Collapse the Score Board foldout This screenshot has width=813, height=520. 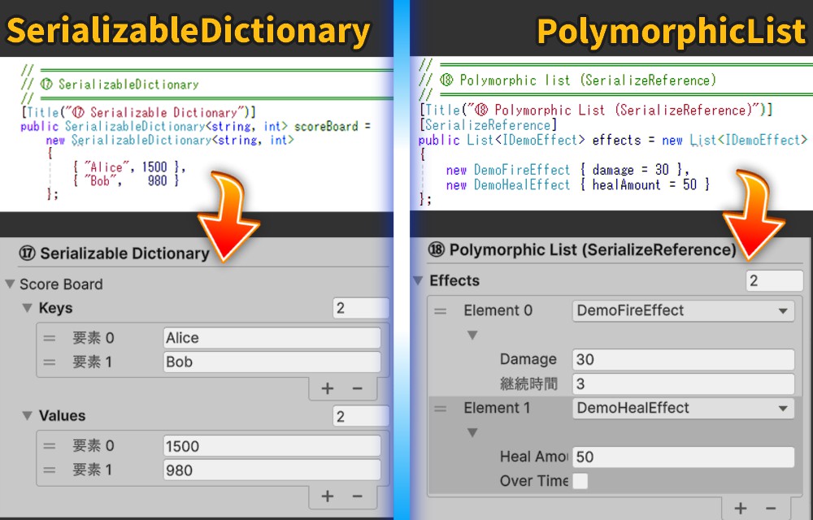click(x=10, y=284)
